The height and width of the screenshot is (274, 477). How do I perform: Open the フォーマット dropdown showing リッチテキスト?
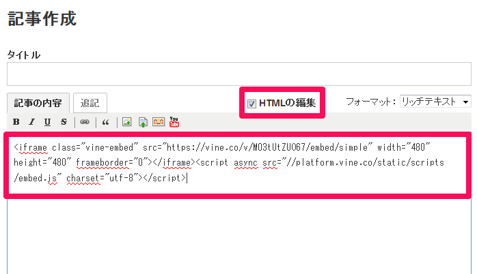[x=435, y=102]
